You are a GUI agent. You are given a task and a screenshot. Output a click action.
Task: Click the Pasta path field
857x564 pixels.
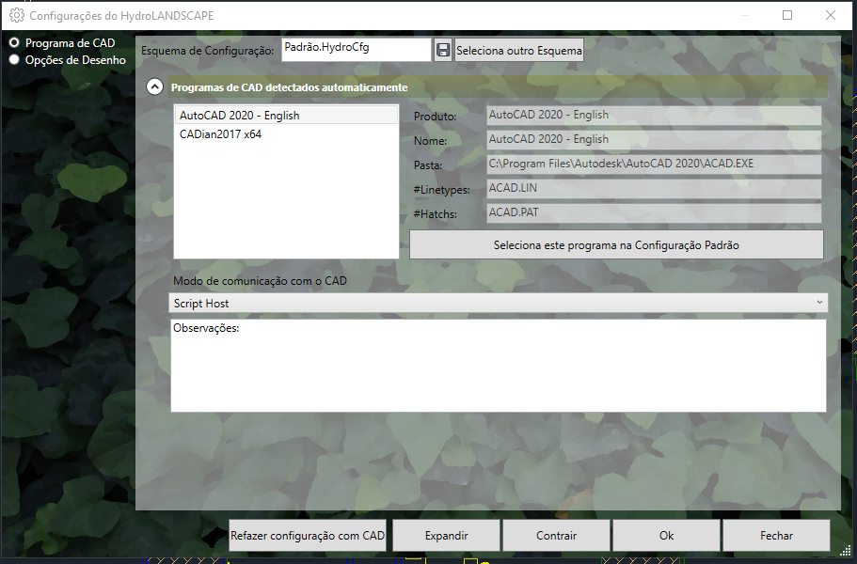tap(654, 164)
